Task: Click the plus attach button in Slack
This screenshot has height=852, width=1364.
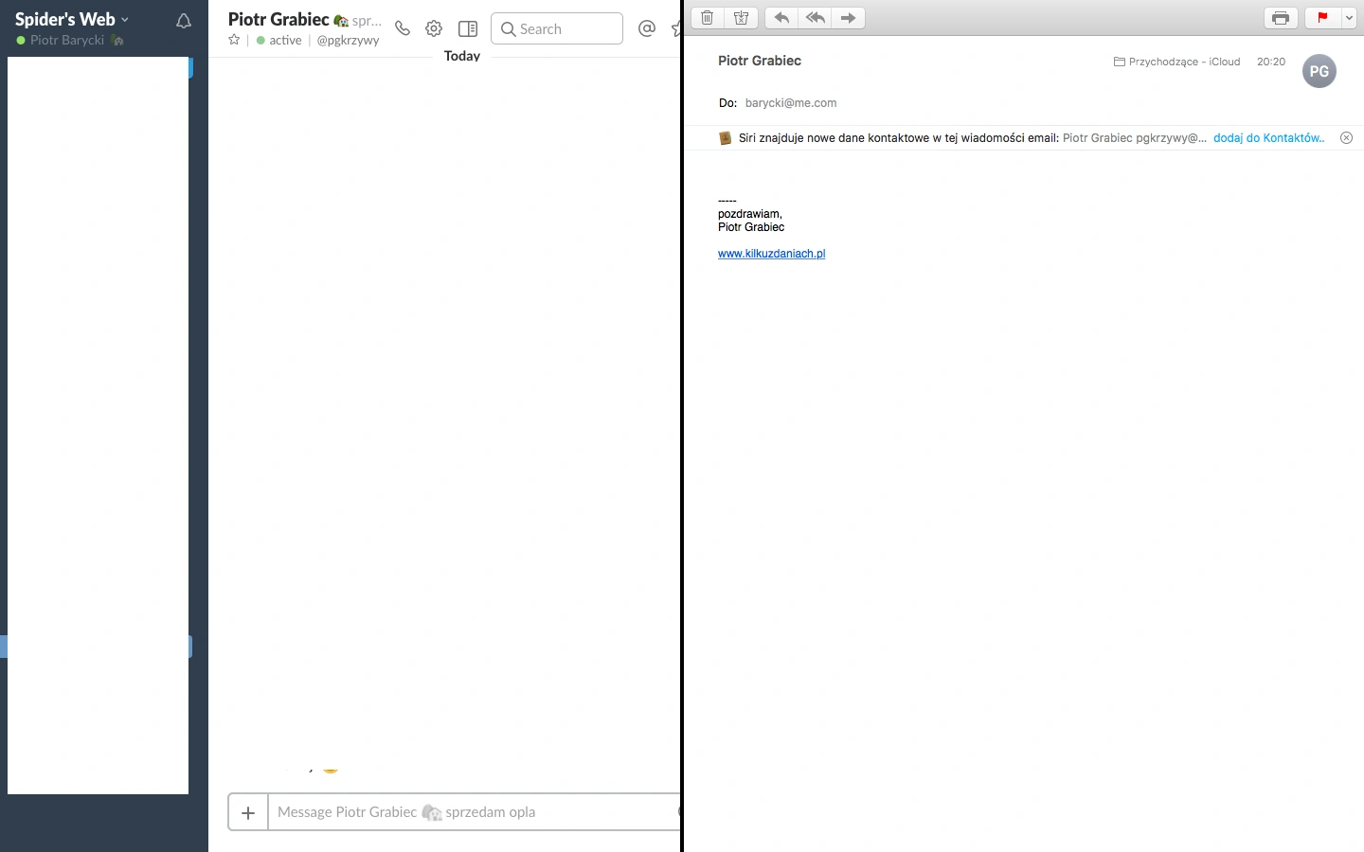Action: pyautogui.click(x=248, y=812)
